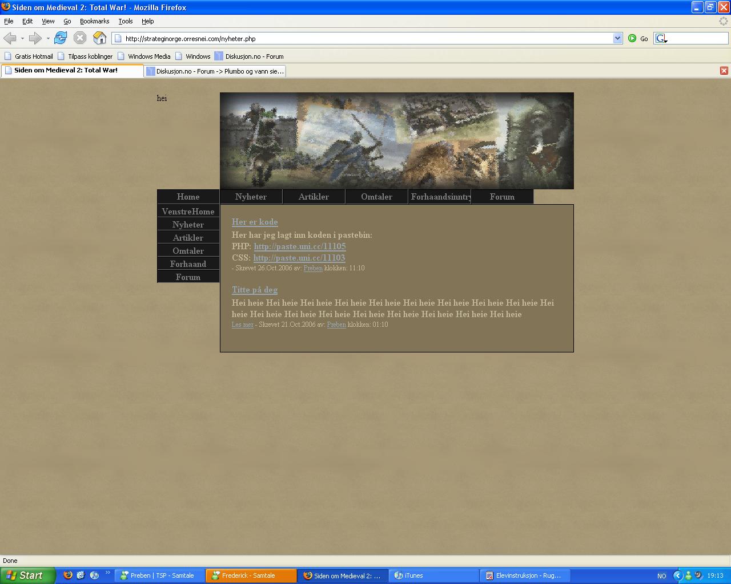Click Omtaler in the left sidebar
The height and width of the screenshot is (584, 731).
coord(188,251)
